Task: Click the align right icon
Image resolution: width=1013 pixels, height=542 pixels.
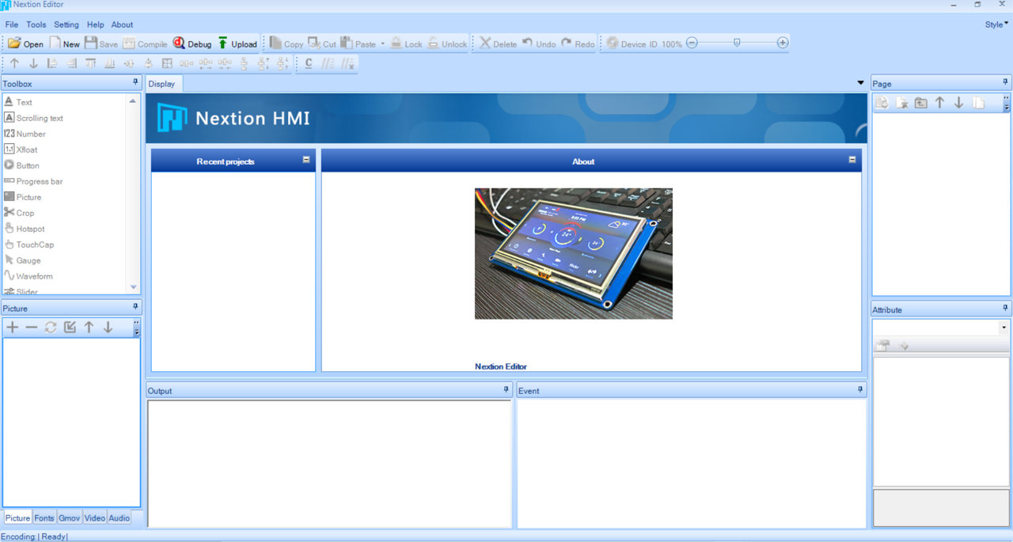Action: click(x=71, y=63)
